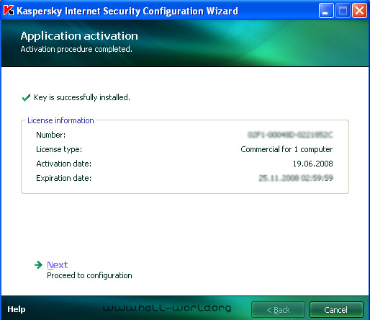Open the Next link to proceed

pos(57,265)
